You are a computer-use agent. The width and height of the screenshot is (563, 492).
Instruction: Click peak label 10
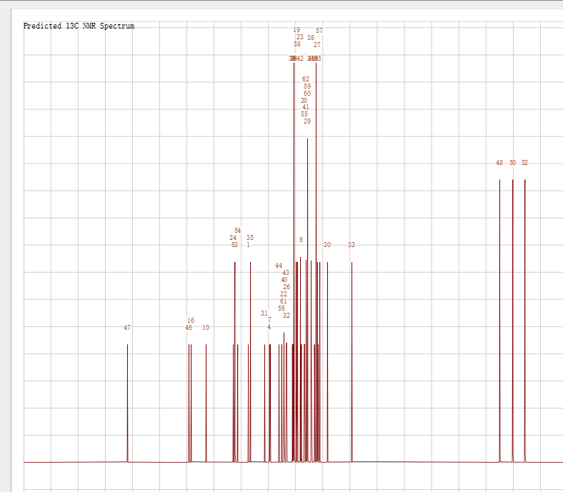click(206, 328)
